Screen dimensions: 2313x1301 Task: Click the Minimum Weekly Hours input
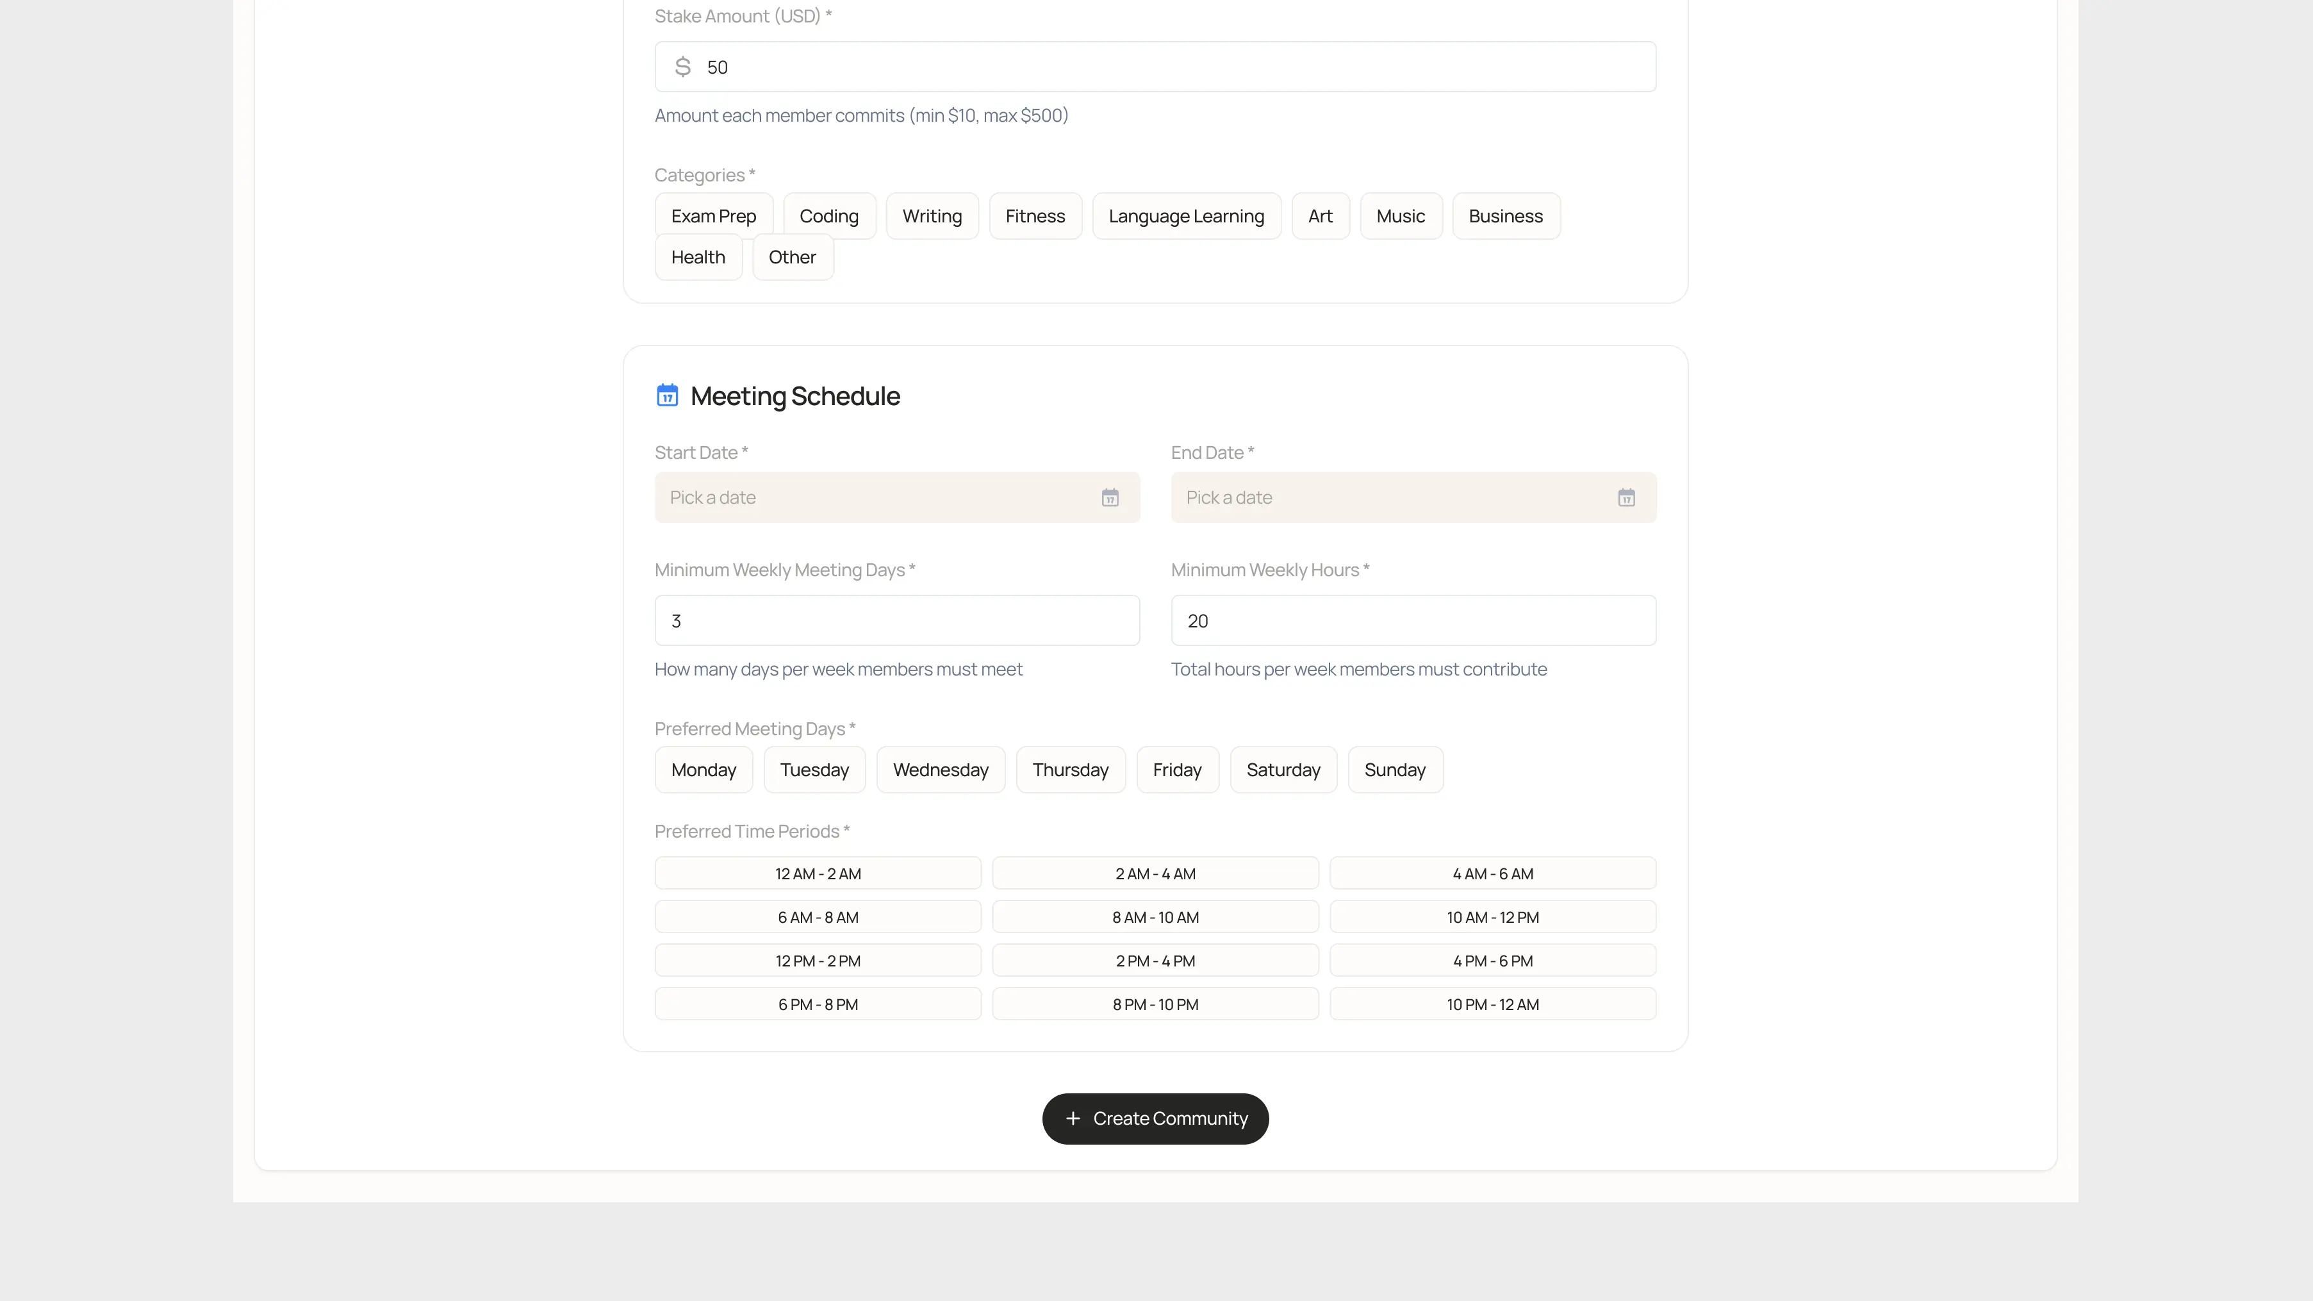click(1412, 620)
